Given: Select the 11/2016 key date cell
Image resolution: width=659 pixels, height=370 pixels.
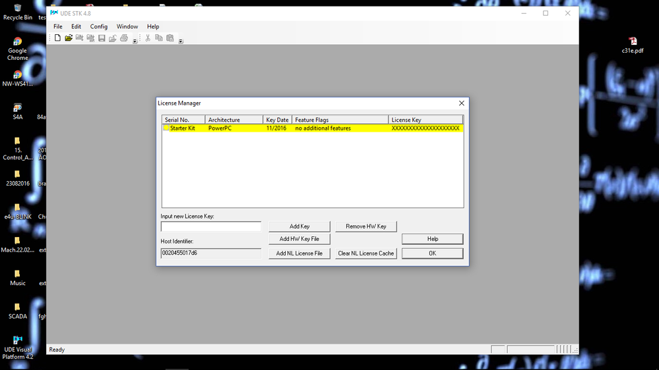Looking at the screenshot, I should tap(276, 128).
